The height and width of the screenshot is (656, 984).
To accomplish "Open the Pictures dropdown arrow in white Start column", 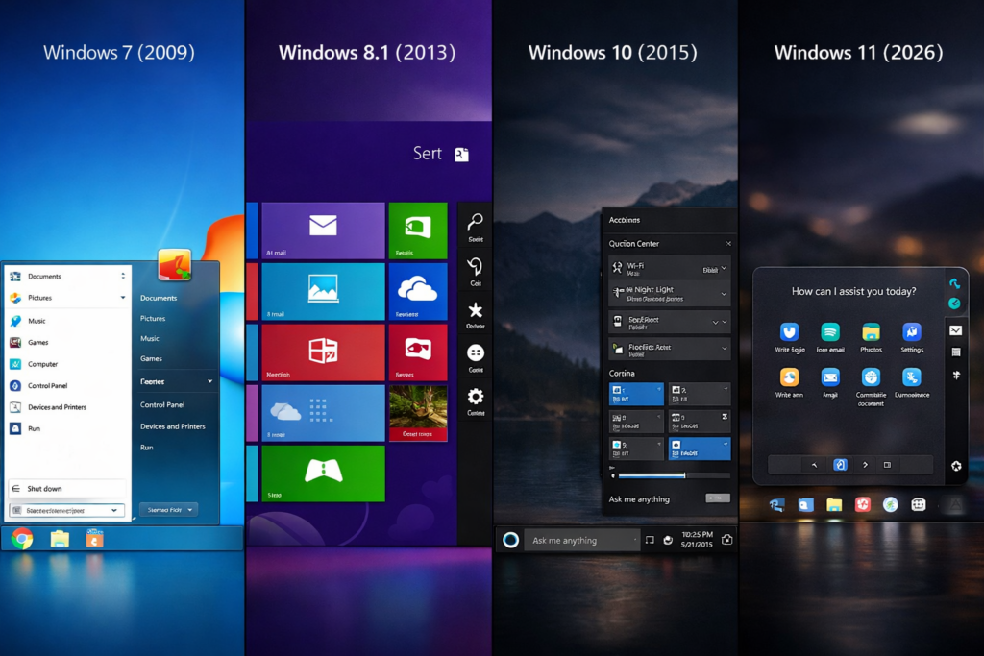I will pyautogui.click(x=122, y=298).
